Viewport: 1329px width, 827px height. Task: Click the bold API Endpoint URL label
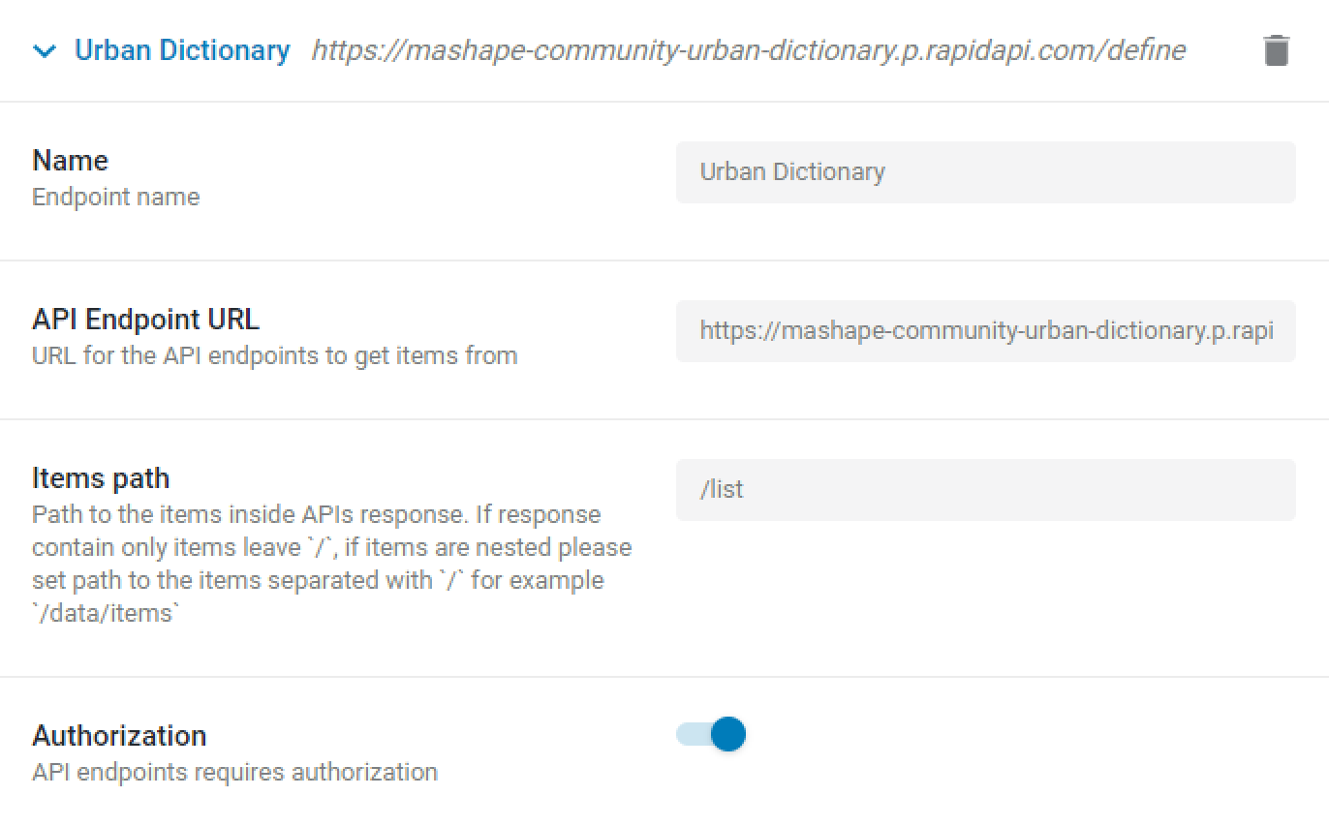coord(145,319)
